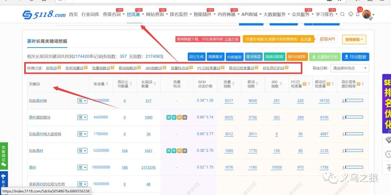Click the help icon beside 所有流量词 filter
The width and height of the screenshot is (391, 195).
pyautogui.click(x=86, y=68)
